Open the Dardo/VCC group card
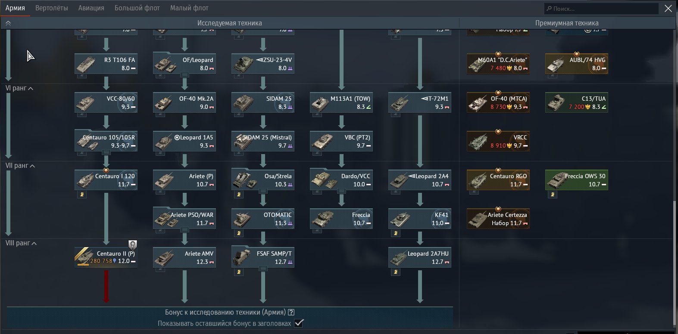This screenshot has height=334, width=678. [x=341, y=180]
